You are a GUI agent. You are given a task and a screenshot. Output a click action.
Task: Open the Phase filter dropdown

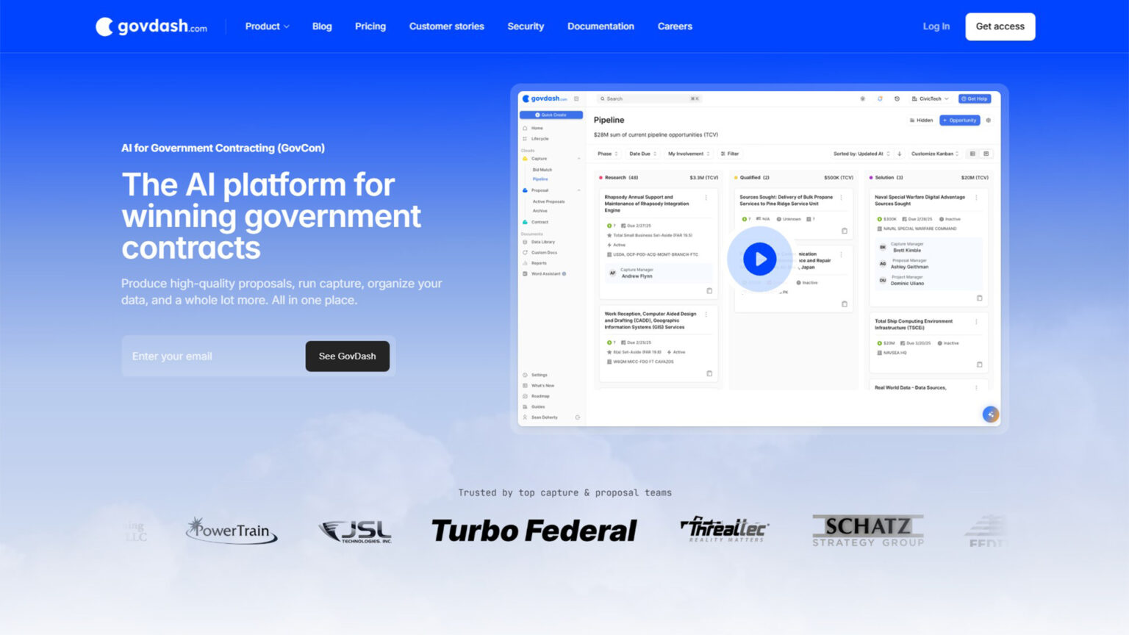tap(606, 153)
